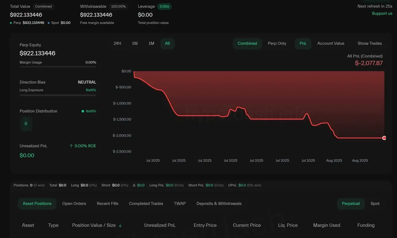Click the Positions 0 summary stat

[x=29, y=185]
